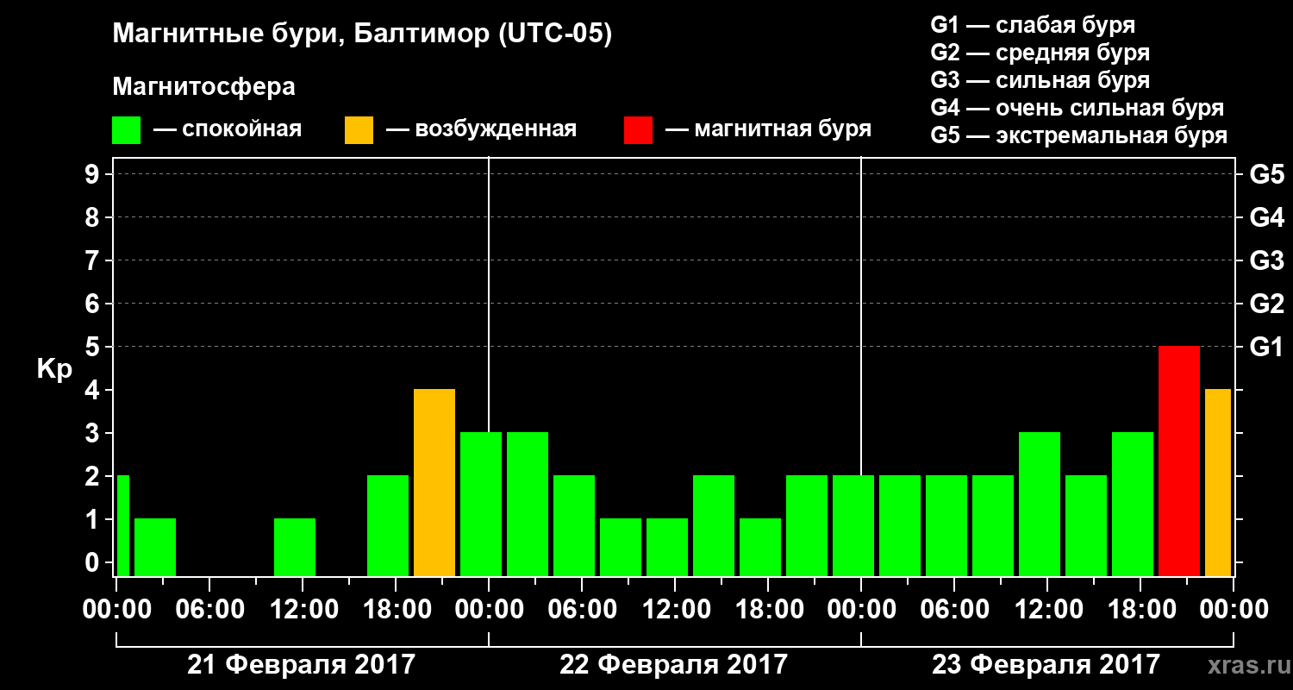
Task: Click the 'G1' label on the right axis
Action: click(1266, 347)
